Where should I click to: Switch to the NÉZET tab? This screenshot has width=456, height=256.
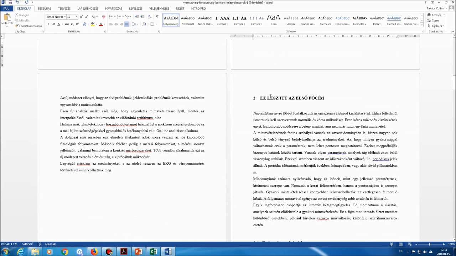click(x=180, y=9)
